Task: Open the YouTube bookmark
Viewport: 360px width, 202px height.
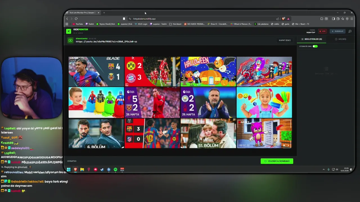Action: (x=78, y=24)
